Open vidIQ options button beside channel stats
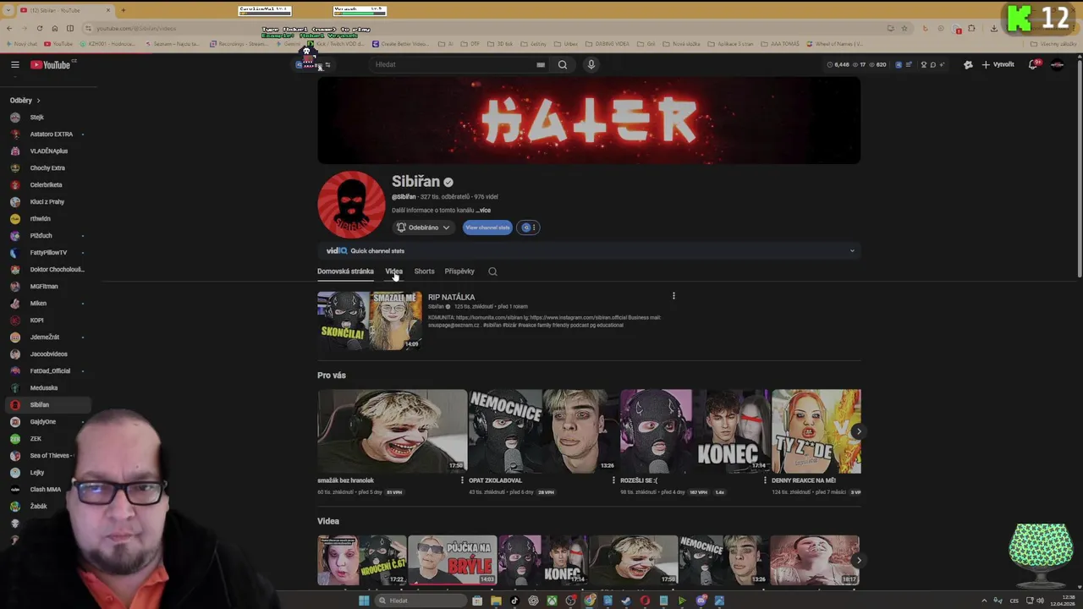 (x=529, y=227)
